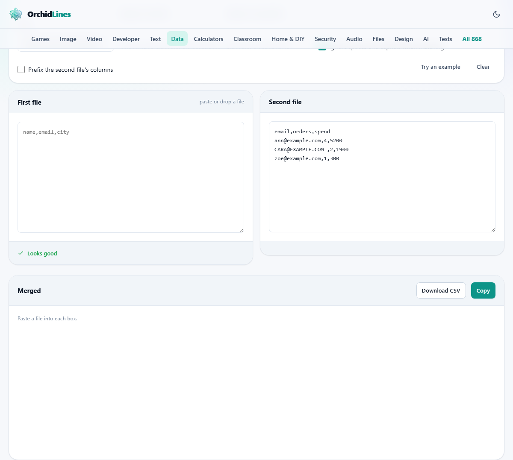Viewport: 513px width, 460px height.
Task: Select the Data category tab
Action: [177, 39]
